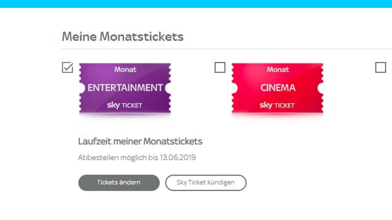Click the Meine Monatstickets heading
The image size is (392, 220).
pos(122,37)
